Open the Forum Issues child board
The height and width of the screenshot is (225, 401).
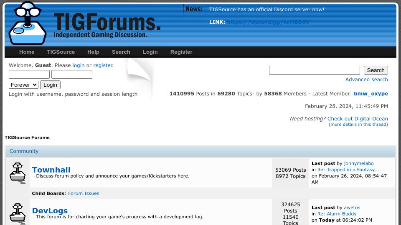point(84,193)
